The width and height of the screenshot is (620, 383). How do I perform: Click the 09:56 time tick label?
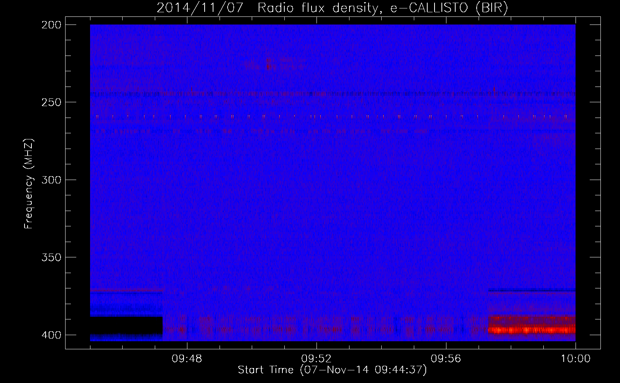[446, 359]
